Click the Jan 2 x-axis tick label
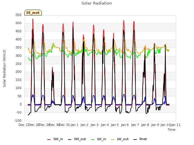Viewport: 194px width, 145px height. point(84,125)
